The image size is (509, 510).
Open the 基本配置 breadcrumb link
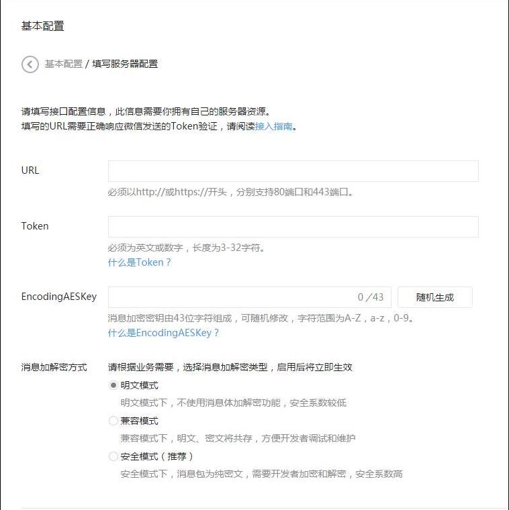pos(64,64)
